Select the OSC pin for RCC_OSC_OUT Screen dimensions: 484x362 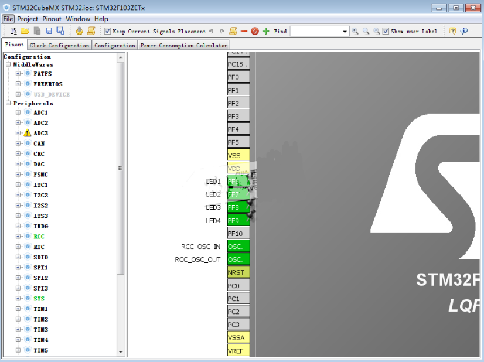pyautogui.click(x=238, y=259)
